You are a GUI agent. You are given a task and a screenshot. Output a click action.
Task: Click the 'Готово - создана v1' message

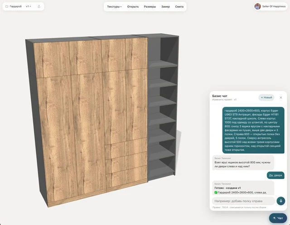(x=227, y=188)
